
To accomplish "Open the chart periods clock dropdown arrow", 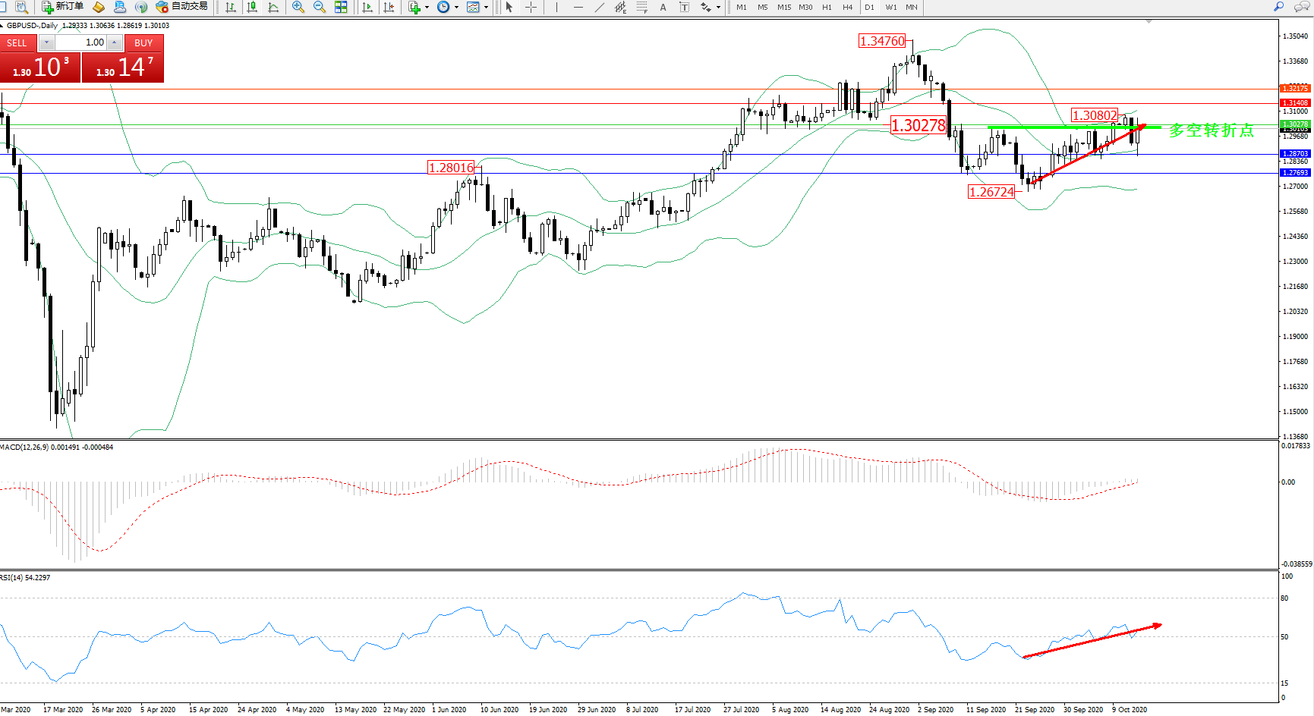I will pos(456,8).
